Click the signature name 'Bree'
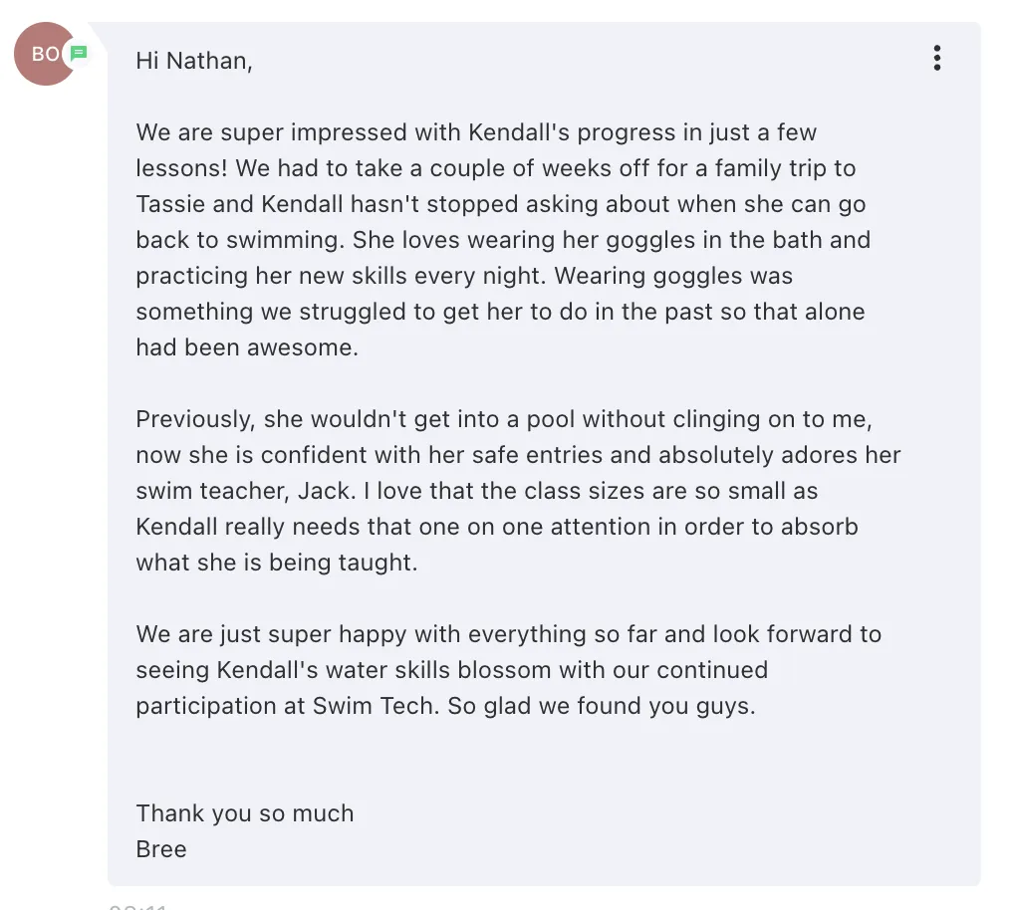The image size is (1014, 910). 161,849
